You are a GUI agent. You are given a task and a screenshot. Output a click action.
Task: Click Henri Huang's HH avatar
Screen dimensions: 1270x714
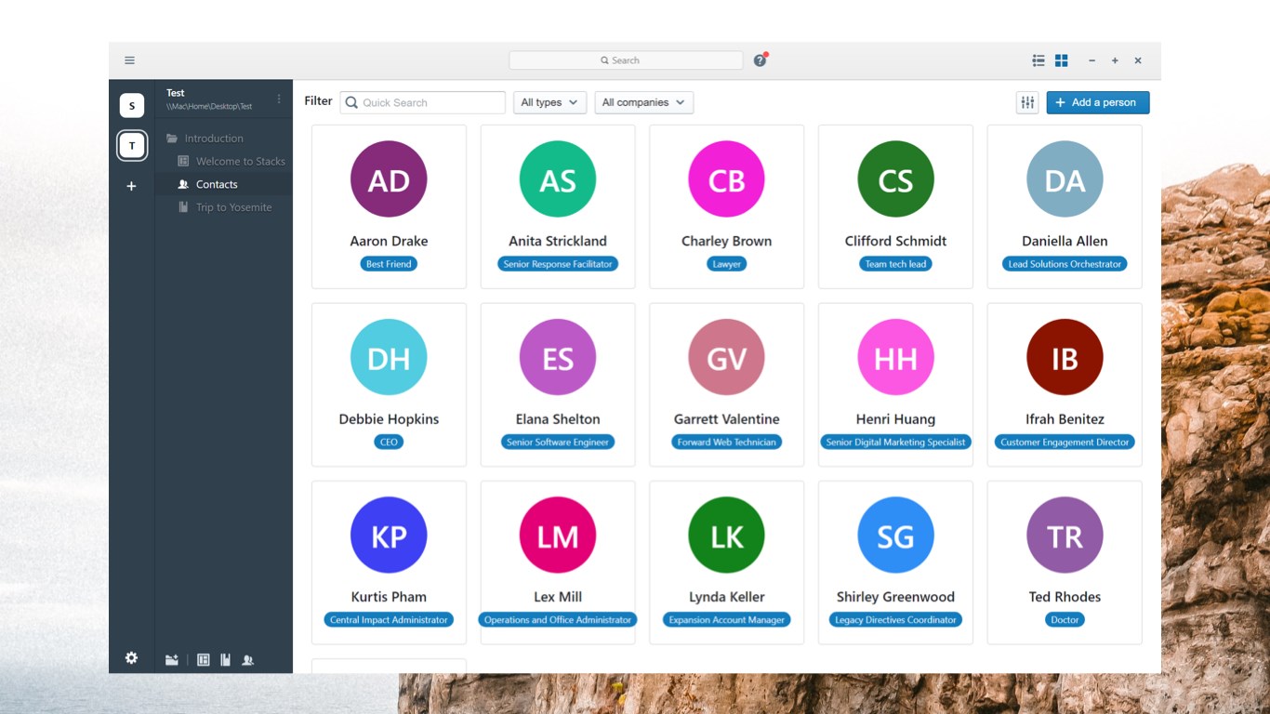[895, 358]
